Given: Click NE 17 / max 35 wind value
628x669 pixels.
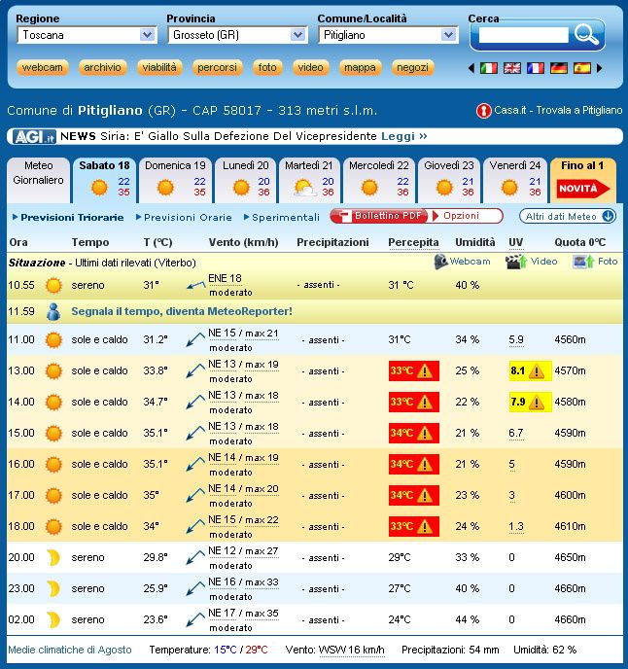Looking at the screenshot, I should tap(243, 614).
